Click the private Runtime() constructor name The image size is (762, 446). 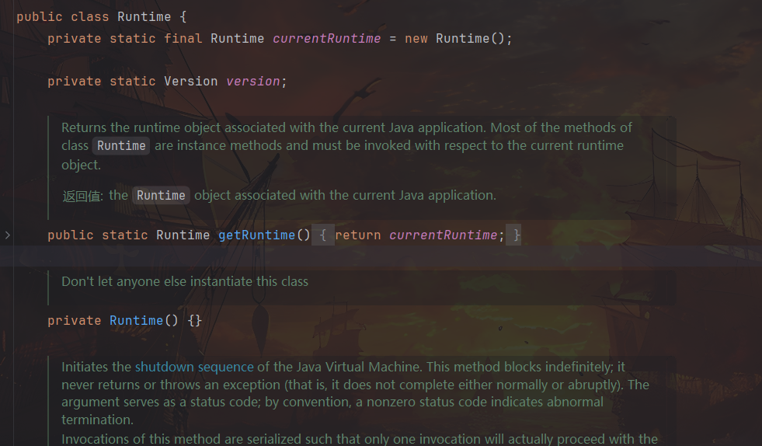click(136, 320)
